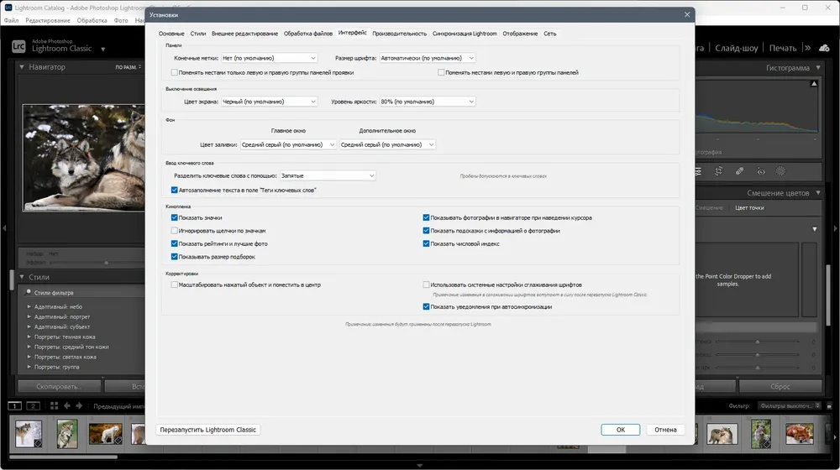Open the filmstrip grid view icon
840x470 pixels.
54,405
